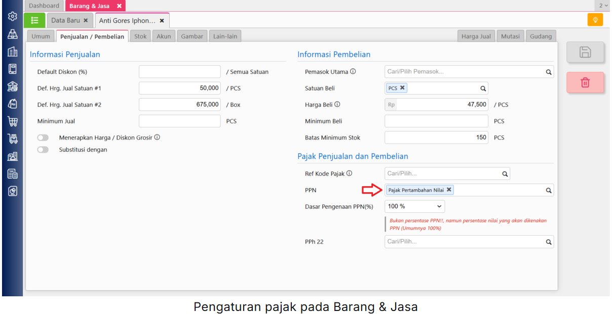
Task: Open the settings gear in sidebar
Action: (13, 17)
